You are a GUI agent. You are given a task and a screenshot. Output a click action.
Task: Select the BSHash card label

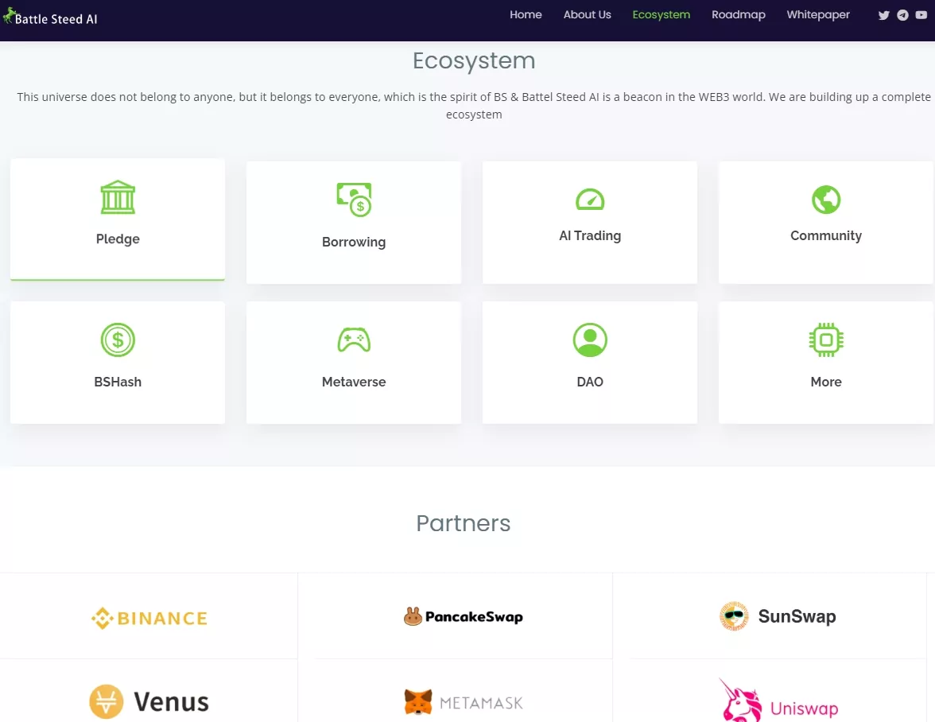(118, 382)
